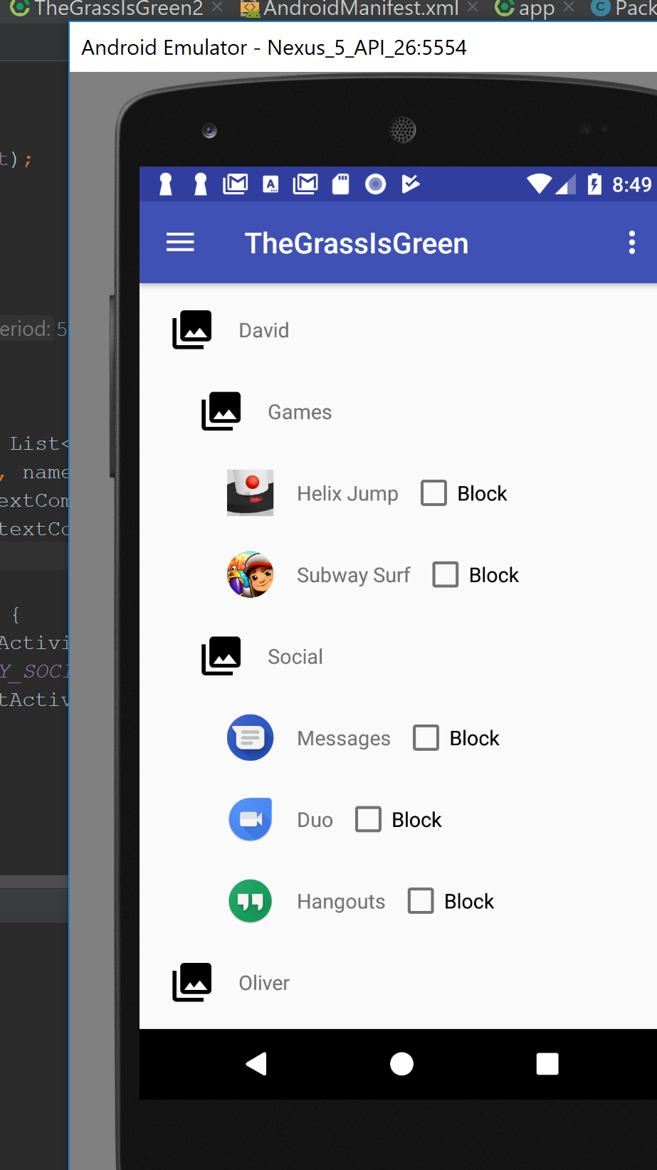Tap the Hangouts app icon
657x1170 pixels.
point(250,901)
